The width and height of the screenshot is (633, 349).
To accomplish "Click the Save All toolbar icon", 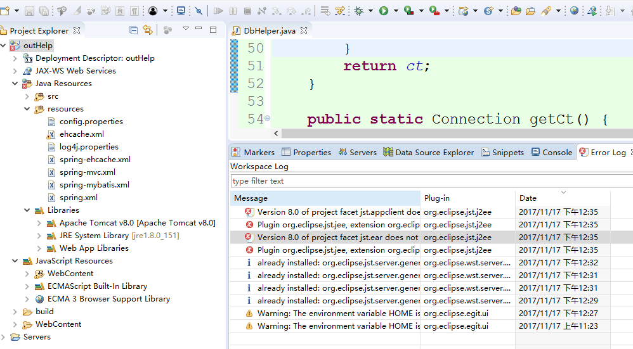I will point(44,11).
